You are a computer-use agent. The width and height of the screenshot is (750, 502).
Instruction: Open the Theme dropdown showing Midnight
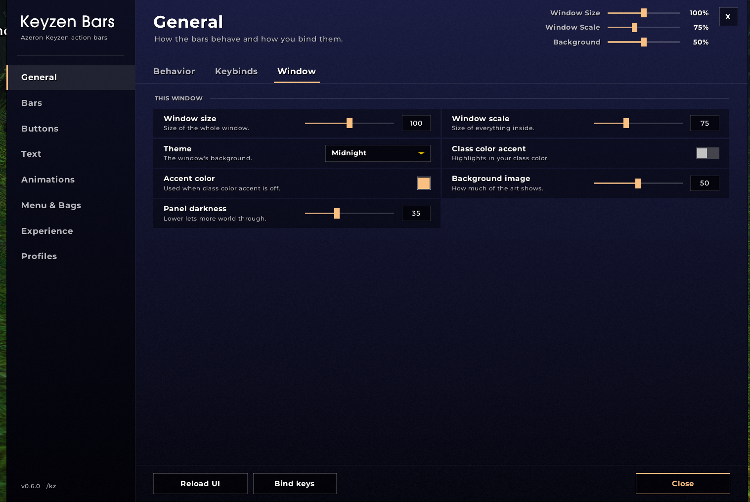pos(378,153)
